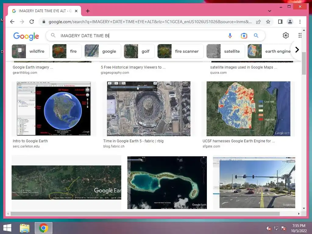Open the atoll island satellite thumbnail
The height and width of the screenshot is (234, 312).
point(167,183)
